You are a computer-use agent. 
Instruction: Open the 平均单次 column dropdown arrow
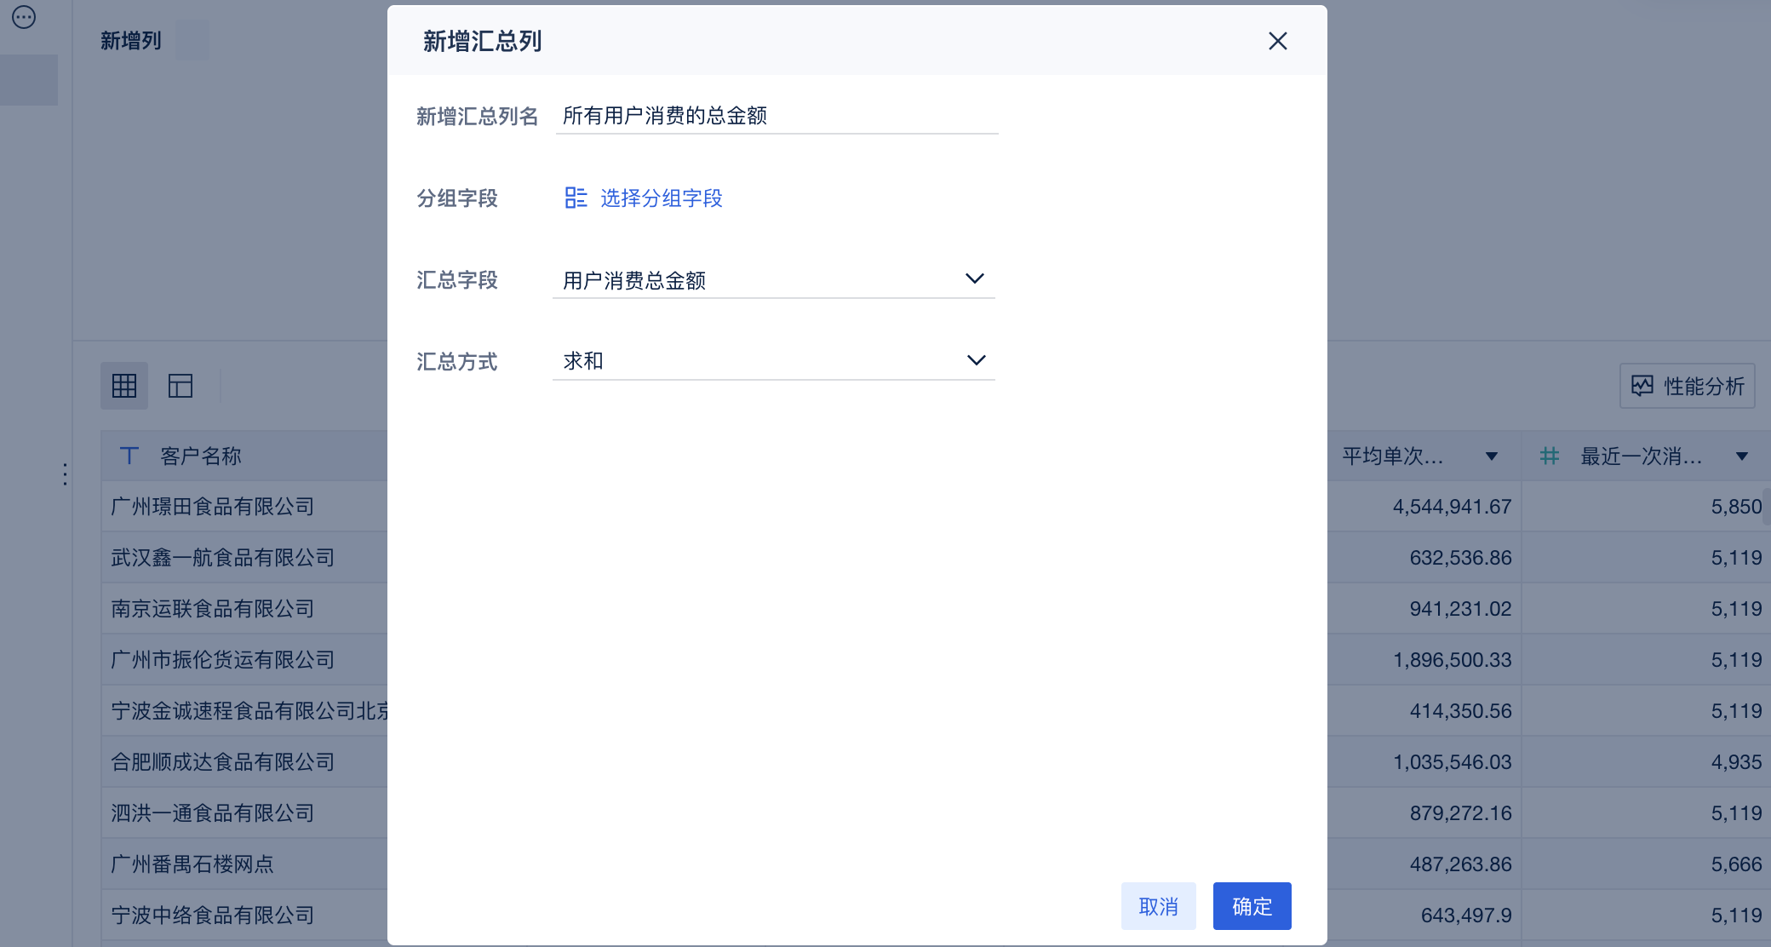[x=1491, y=456]
